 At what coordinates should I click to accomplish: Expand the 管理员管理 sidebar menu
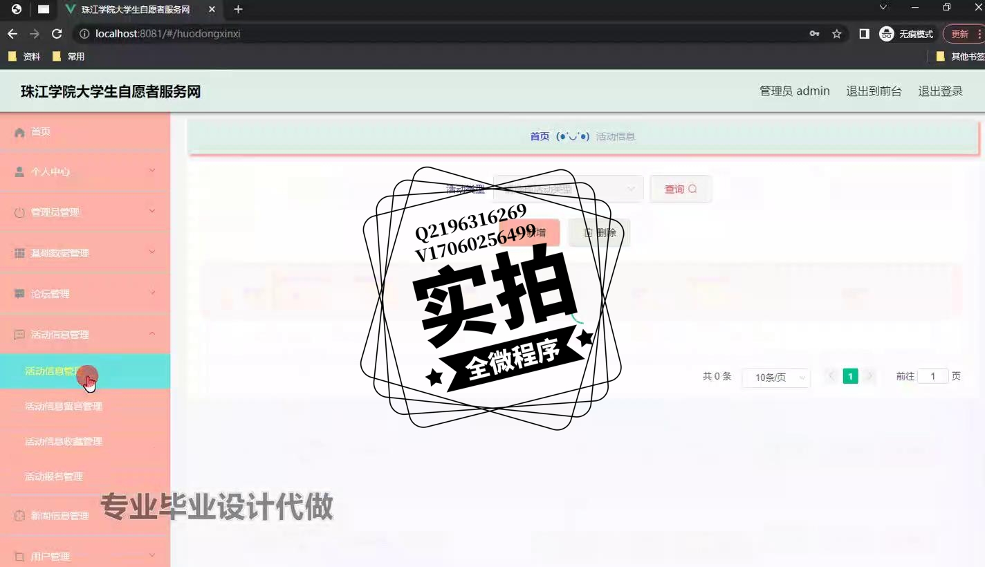pos(85,212)
